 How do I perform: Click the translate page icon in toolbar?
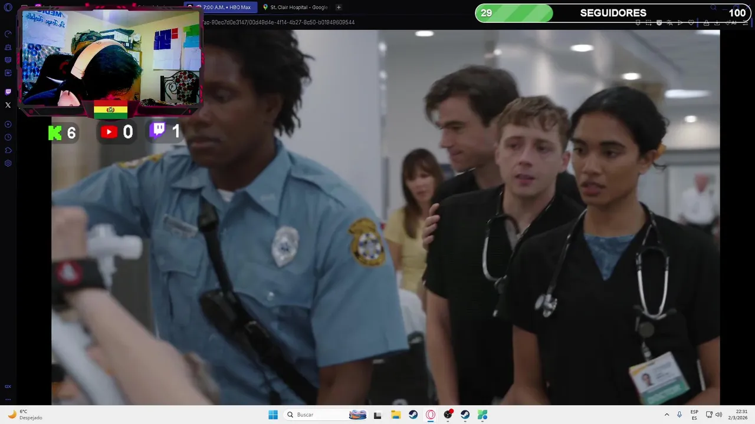click(670, 22)
